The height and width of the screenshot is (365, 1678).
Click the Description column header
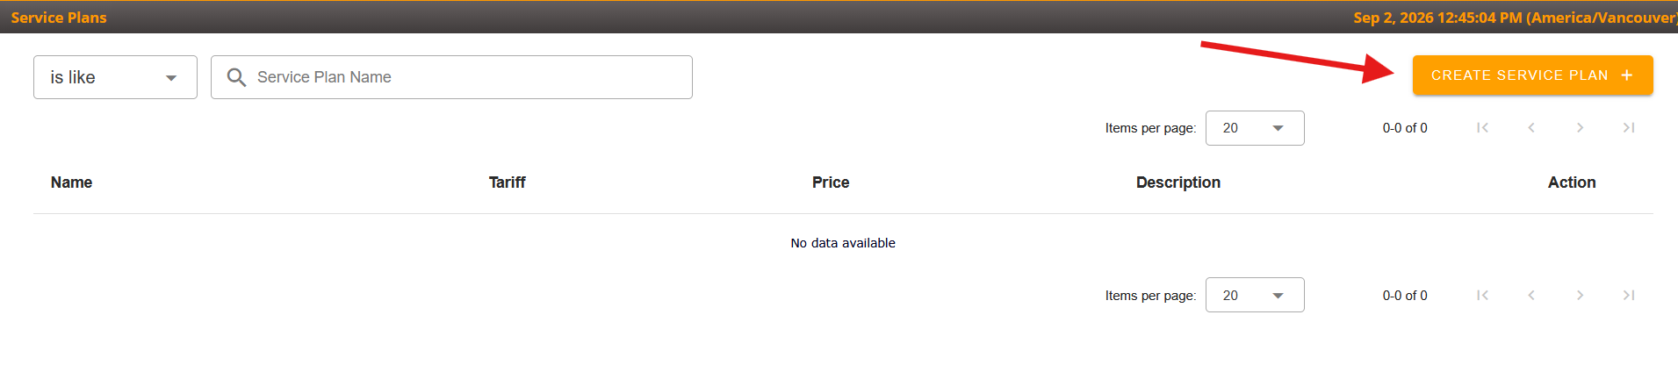tap(1178, 182)
